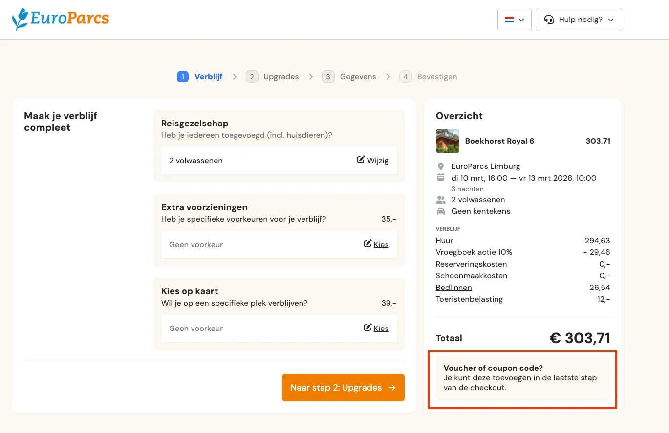669x433 pixels.
Task: Click the guests icon beside 2 volwassenen
Action: (441, 199)
